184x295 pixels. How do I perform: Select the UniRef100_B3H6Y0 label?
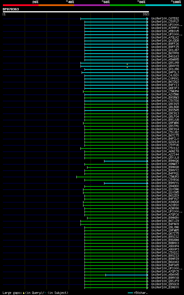[x=165, y=288]
